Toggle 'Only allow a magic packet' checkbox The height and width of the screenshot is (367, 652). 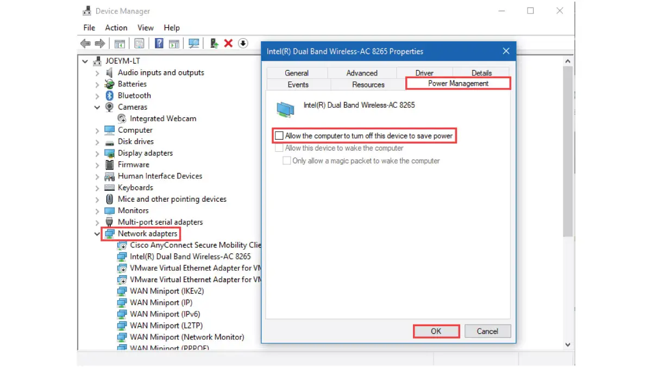(287, 160)
